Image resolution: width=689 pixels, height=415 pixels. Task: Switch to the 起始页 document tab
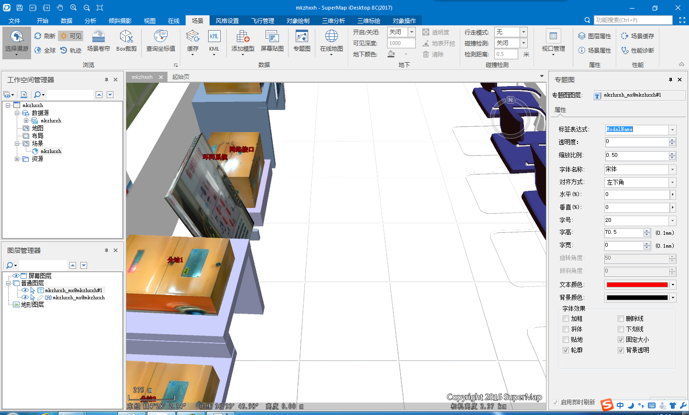coord(181,76)
